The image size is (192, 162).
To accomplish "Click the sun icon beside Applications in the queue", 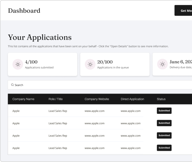I will click(x=90, y=64).
